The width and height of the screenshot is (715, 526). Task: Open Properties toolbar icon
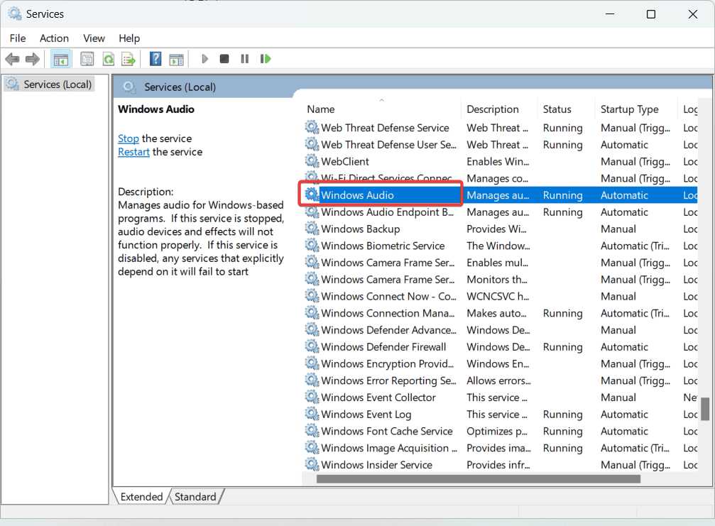point(87,59)
